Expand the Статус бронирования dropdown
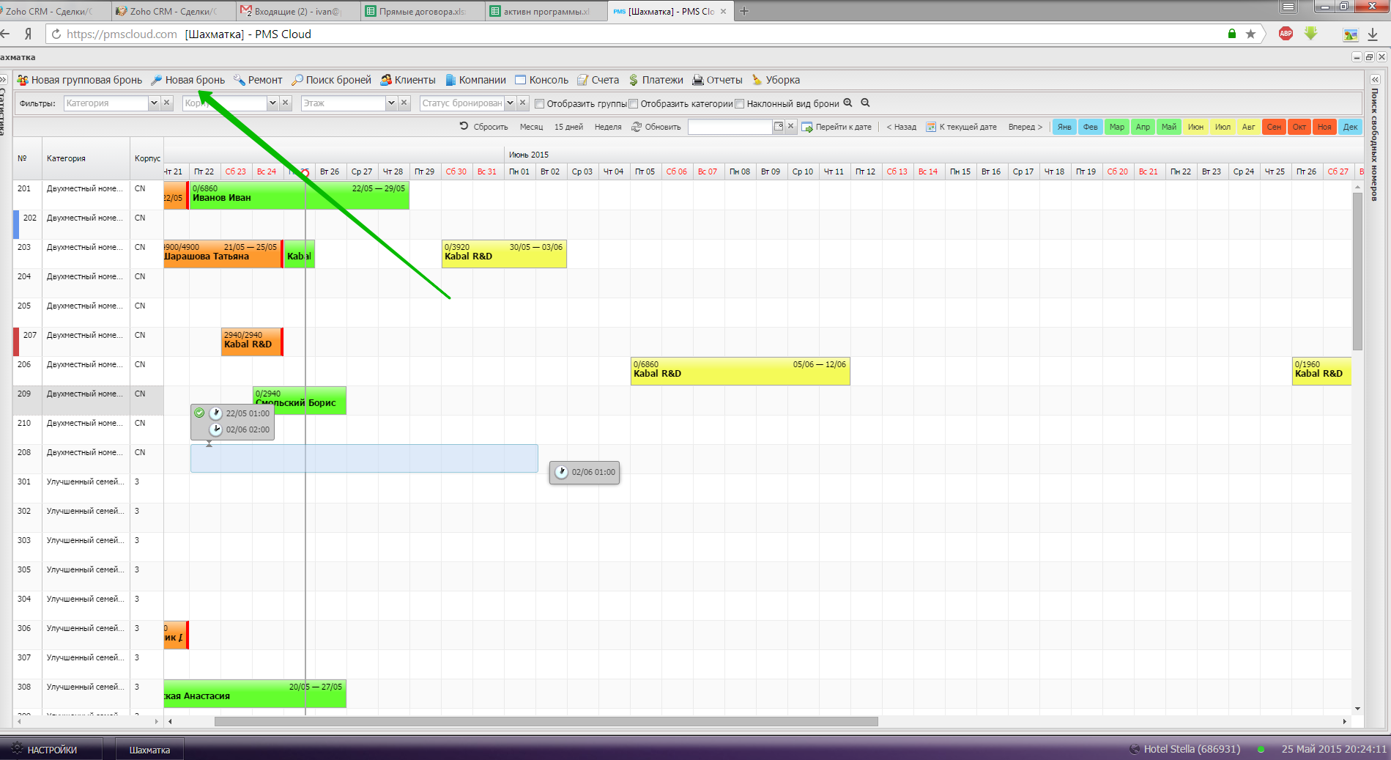 pos(511,103)
